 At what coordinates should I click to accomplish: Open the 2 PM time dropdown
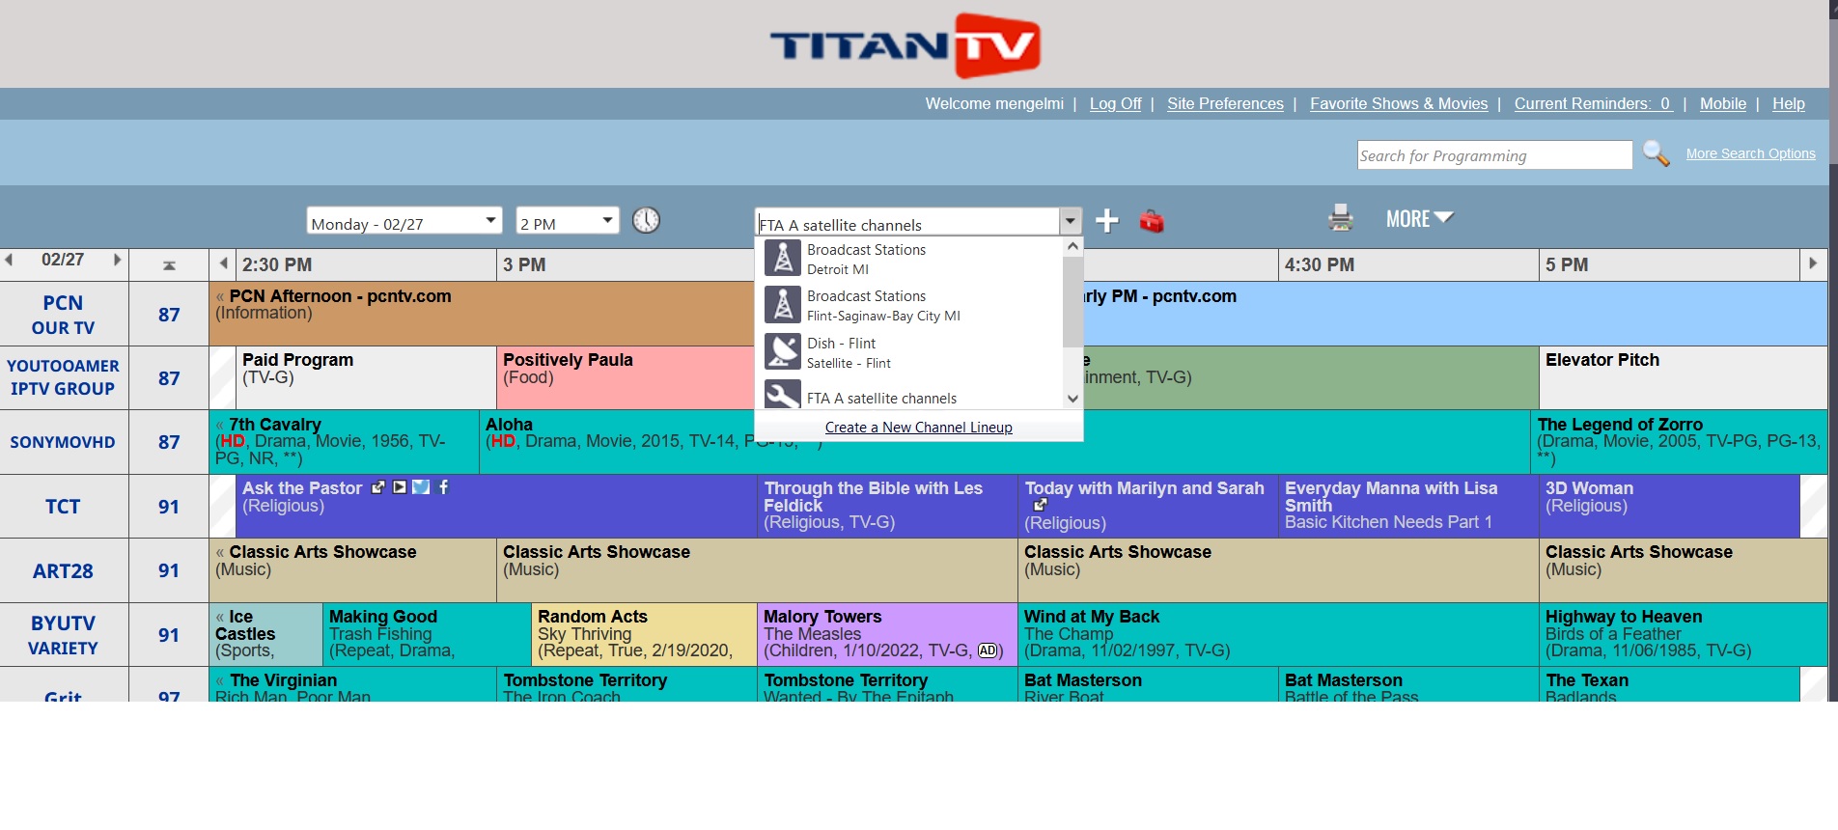pos(567,221)
